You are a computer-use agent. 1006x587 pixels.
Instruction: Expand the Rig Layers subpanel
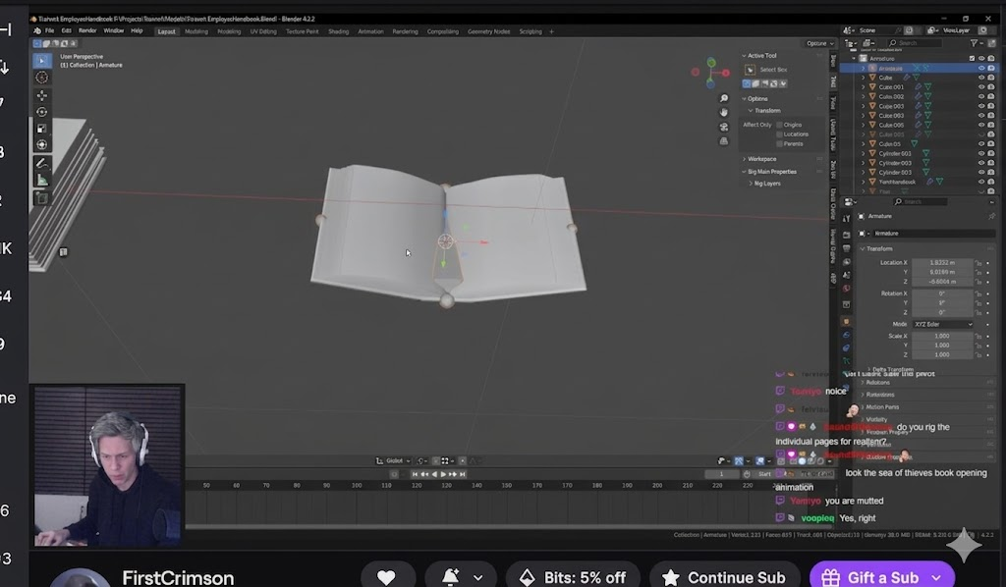pyautogui.click(x=764, y=184)
